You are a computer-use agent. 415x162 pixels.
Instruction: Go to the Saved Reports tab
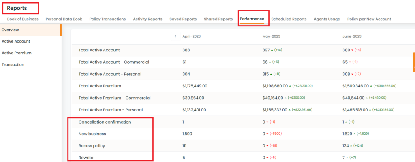[x=183, y=19]
